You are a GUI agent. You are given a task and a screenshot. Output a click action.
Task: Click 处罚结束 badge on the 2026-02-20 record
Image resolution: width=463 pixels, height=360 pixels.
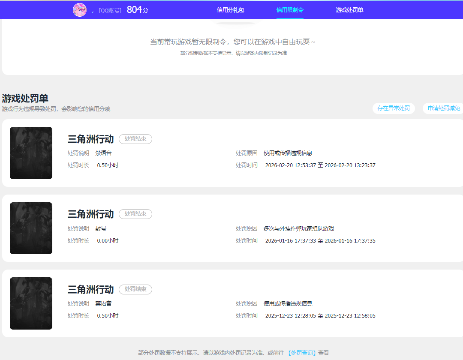pos(135,139)
